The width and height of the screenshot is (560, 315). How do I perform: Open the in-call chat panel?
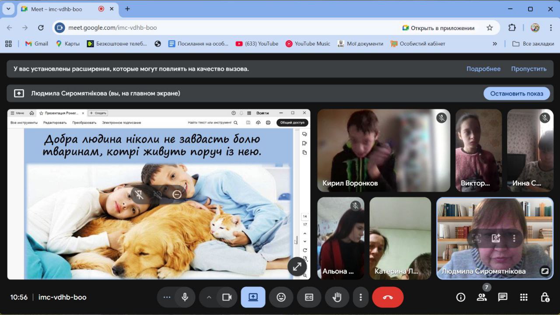click(503, 297)
